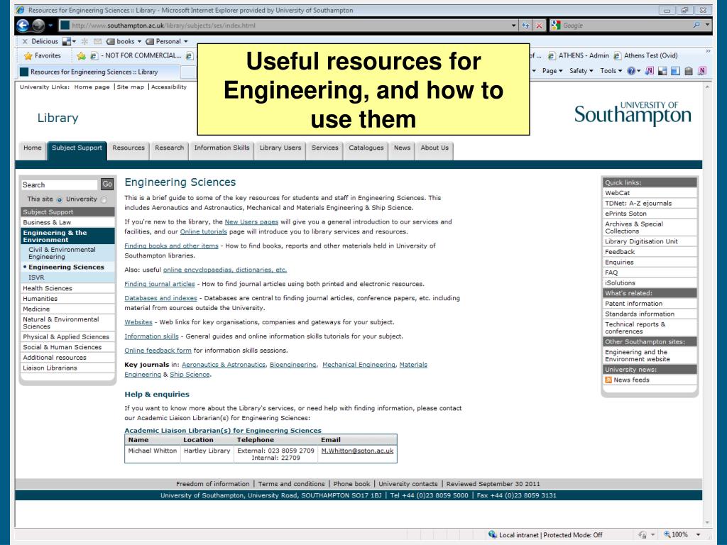Select the 'This site' search radio button
727x545 pixels.
60,199
